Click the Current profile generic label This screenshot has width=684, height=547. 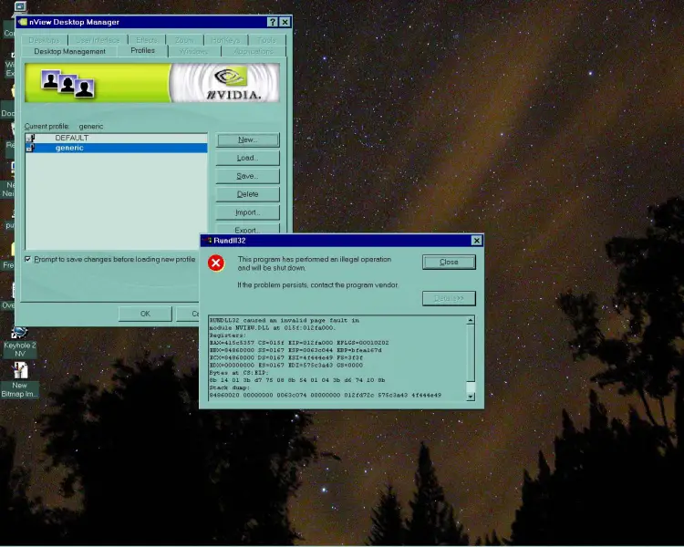tap(64, 127)
